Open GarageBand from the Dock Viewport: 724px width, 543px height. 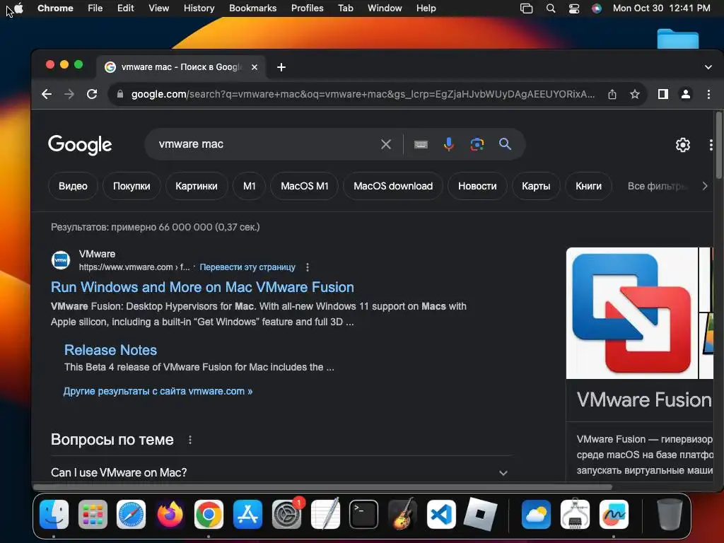click(402, 515)
